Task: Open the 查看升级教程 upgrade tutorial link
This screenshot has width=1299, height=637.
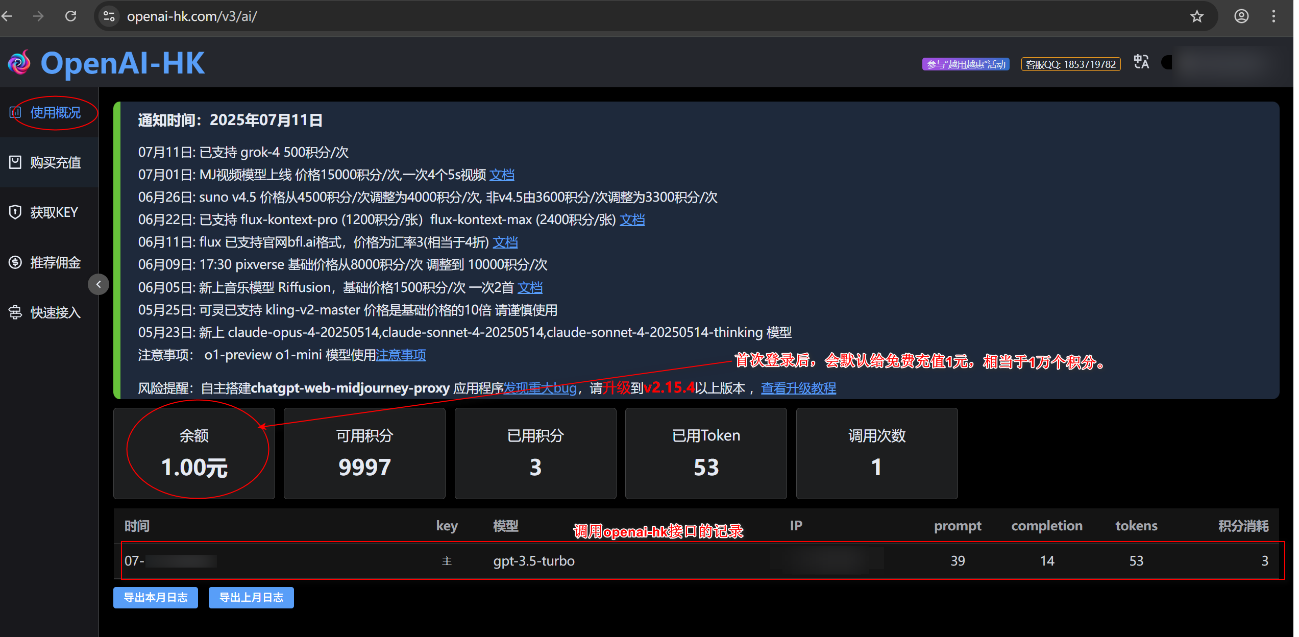Action: click(x=798, y=388)
